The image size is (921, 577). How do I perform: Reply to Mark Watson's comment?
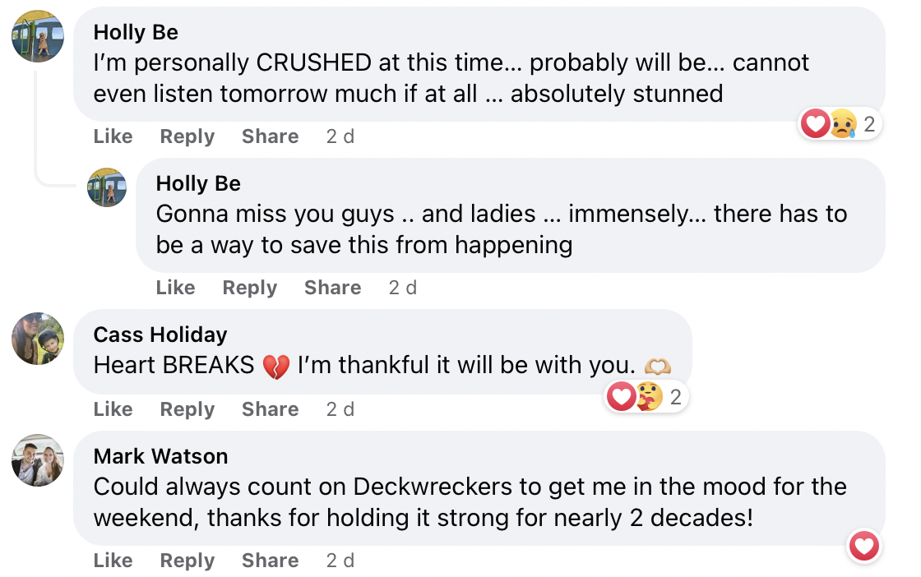click(x=187, y=561)
